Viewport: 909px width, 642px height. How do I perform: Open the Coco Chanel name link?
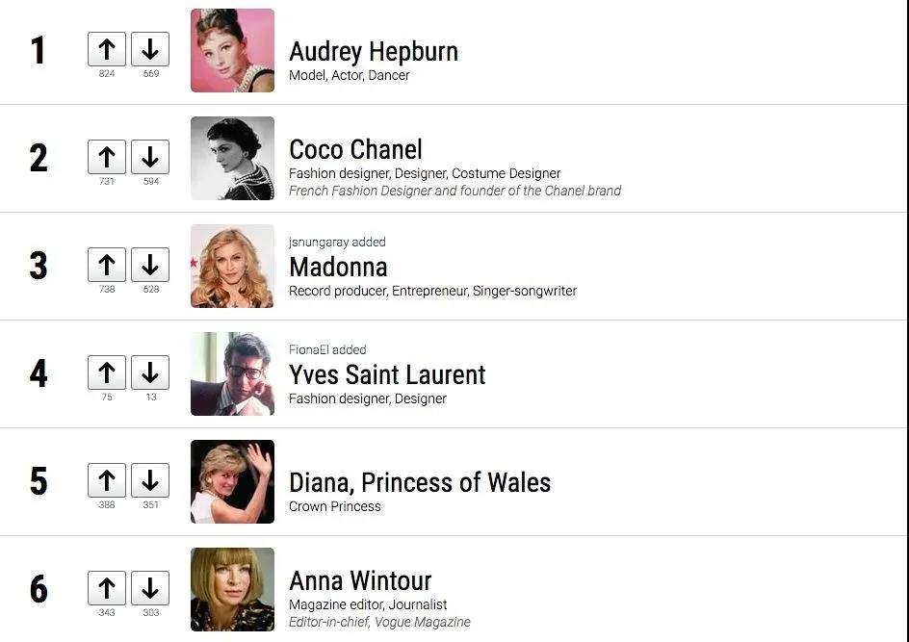[x=355, y=149]
